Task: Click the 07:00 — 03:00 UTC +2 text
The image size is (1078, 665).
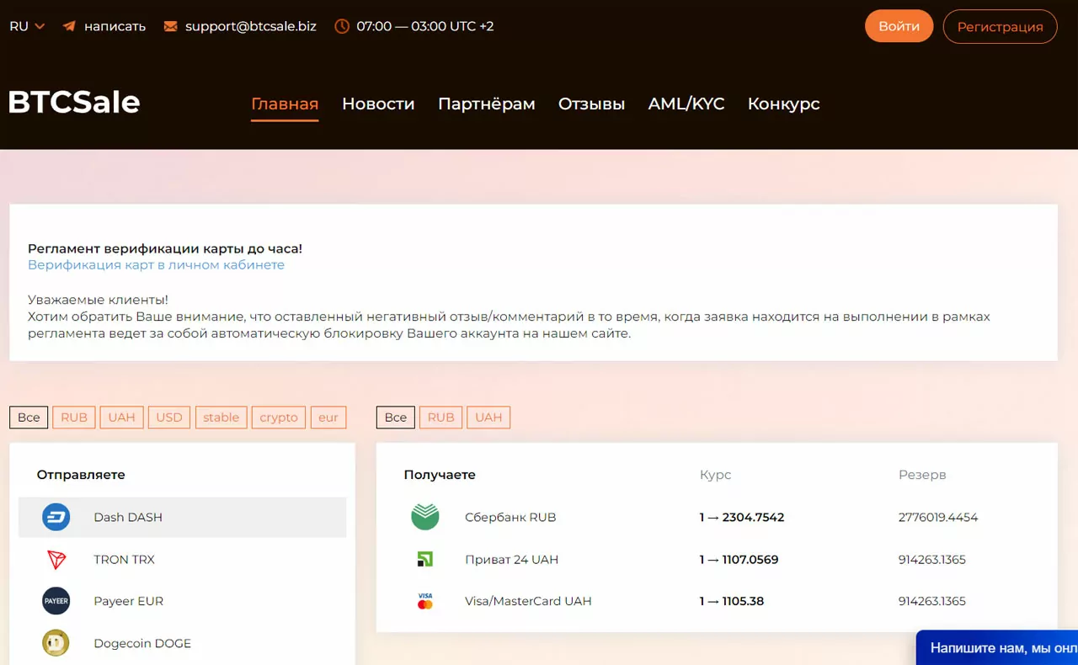Action: pyautogui.click(x=425, y=26)
